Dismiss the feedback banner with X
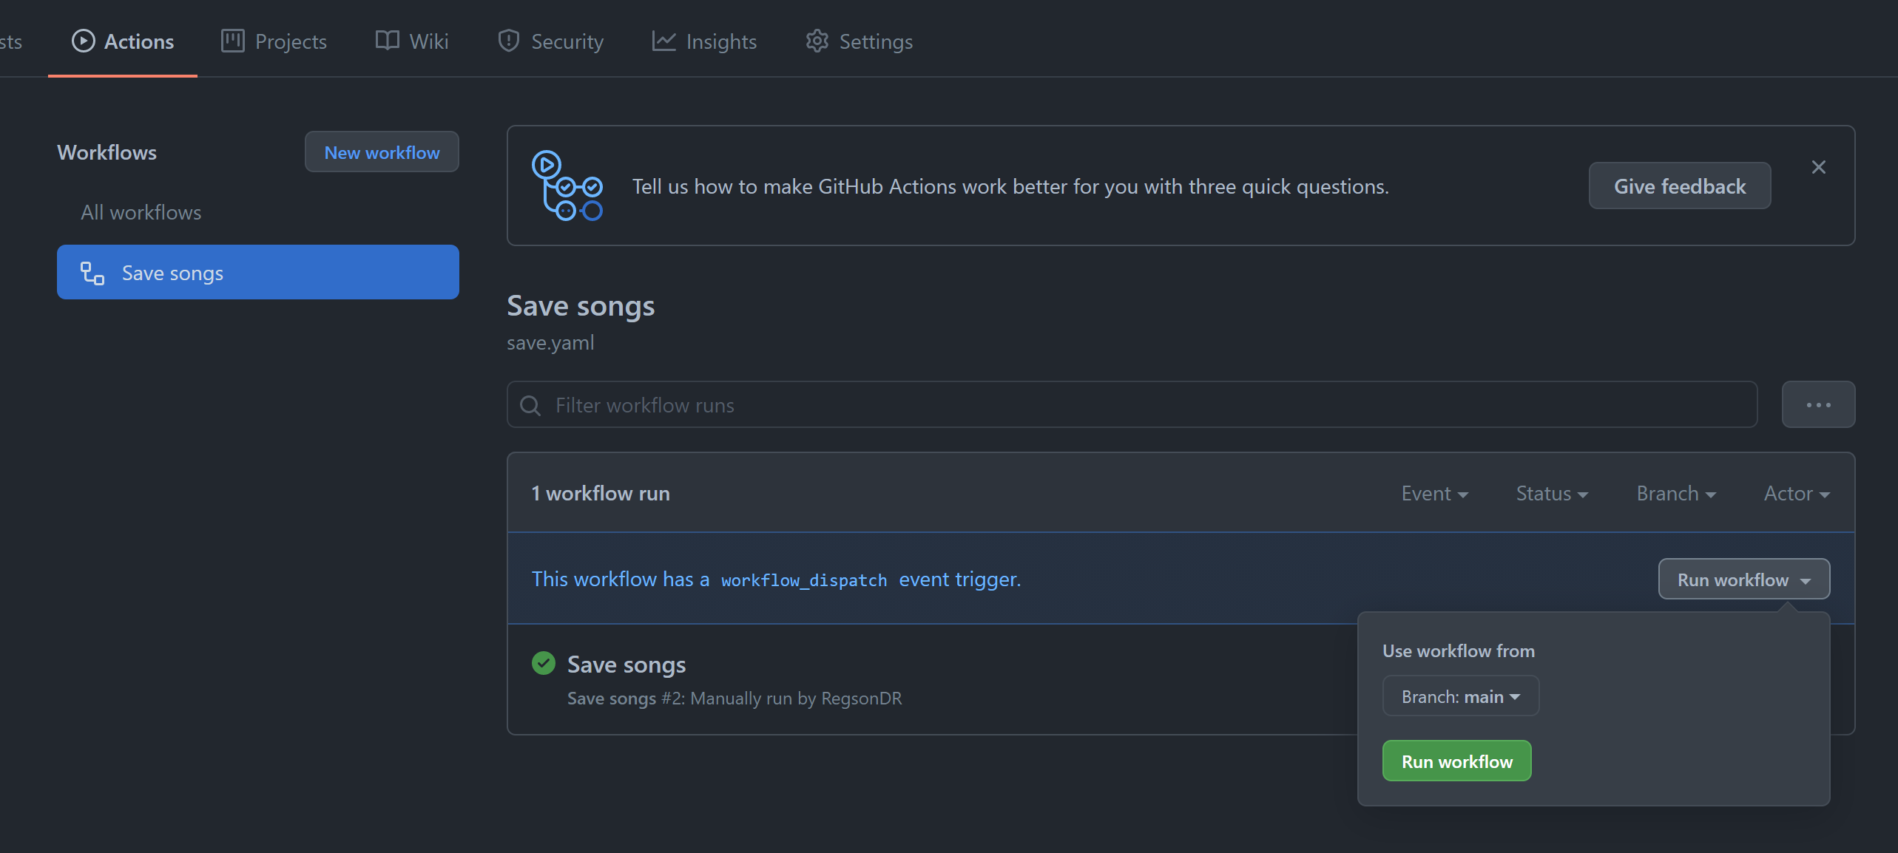1898x853 pixels. pos(1818,168)
